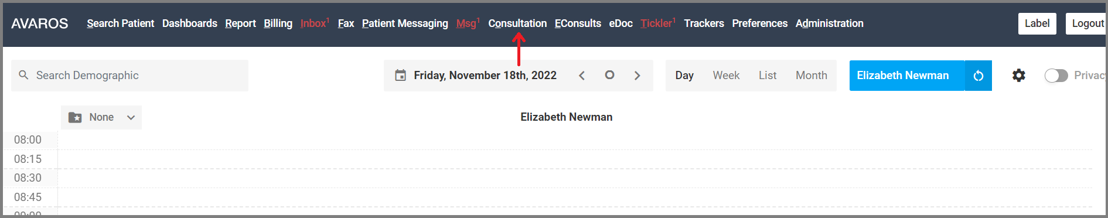Open the Friday, November 18th, 2022 date field

coord(485,76)
